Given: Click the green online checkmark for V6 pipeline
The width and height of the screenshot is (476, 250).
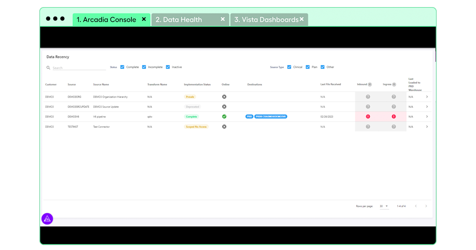Looking at the screenshot, I should pyautogui.click(x=224, y=117).
